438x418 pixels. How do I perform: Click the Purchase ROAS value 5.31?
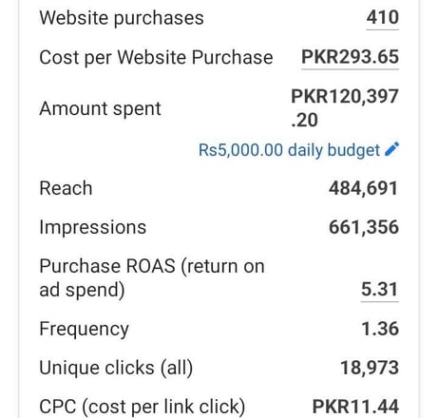point(380,290)
